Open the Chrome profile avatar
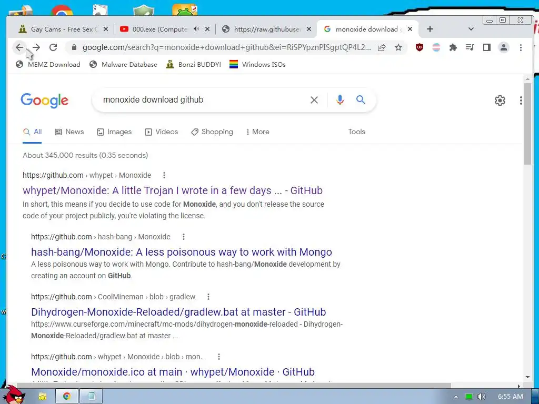The image size is (539, 404). click(x=504, y=47)
